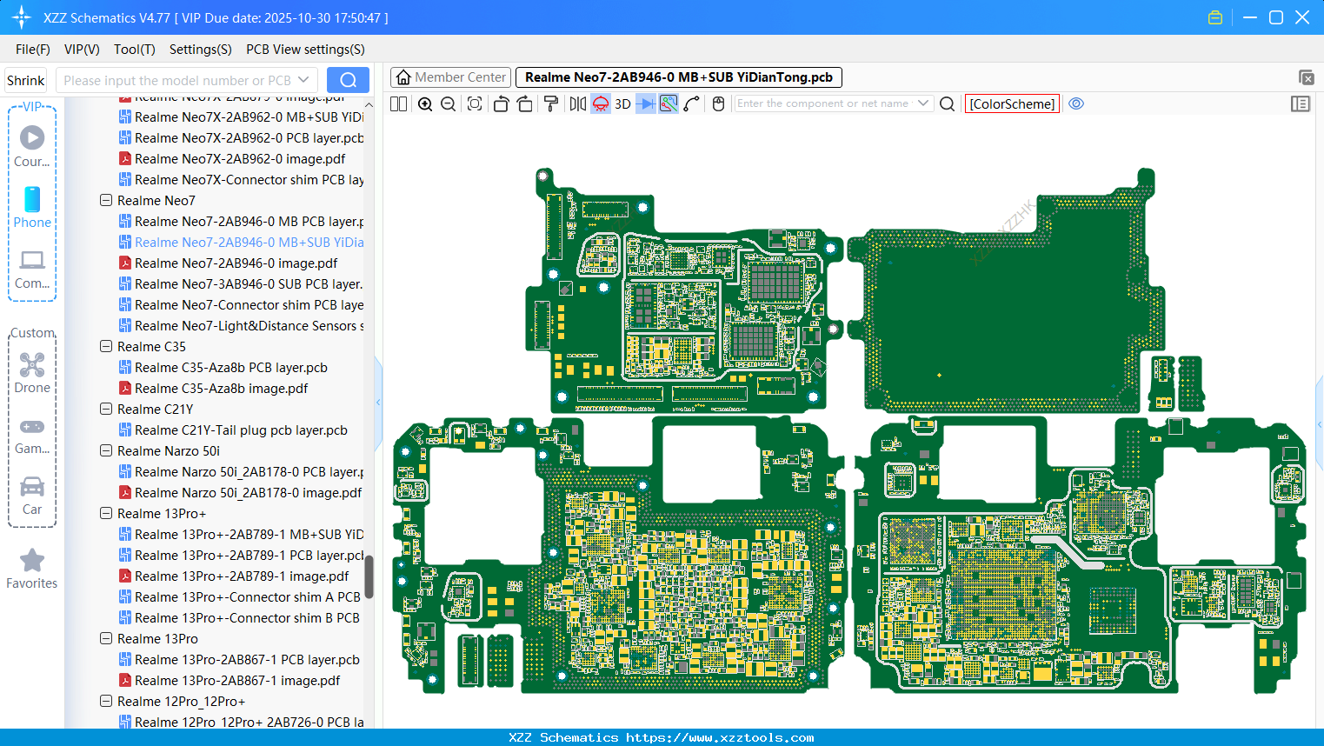Select the paint roller highlight tool
This screenshot has width=1324, height=746.
coord(551,103)
